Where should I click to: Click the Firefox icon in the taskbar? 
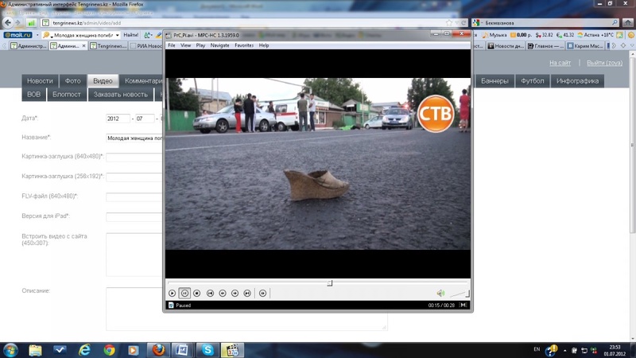pos(157,350)
